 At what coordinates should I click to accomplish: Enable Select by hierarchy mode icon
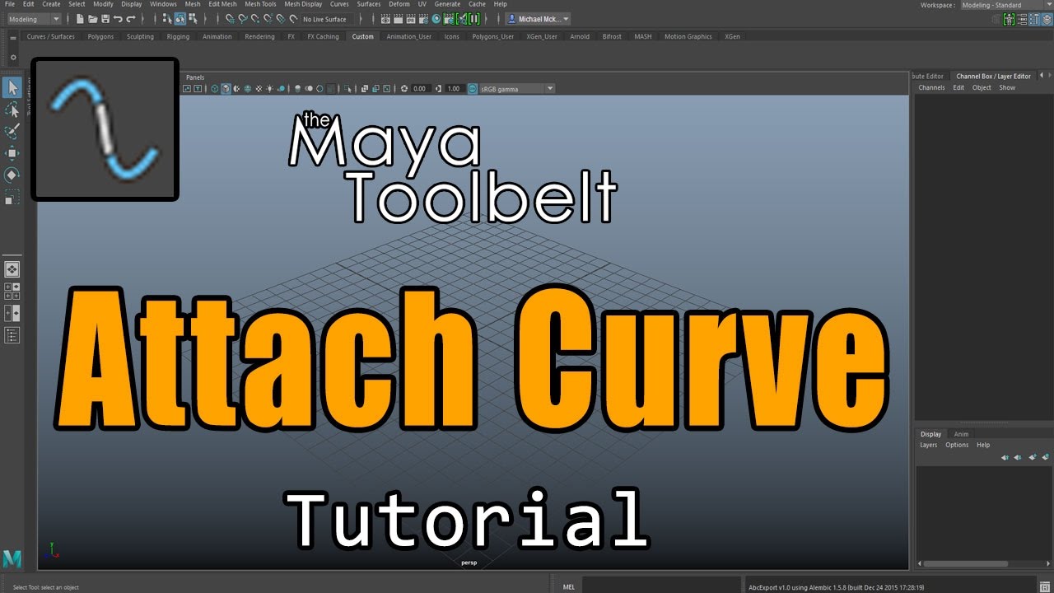(167, 19)
